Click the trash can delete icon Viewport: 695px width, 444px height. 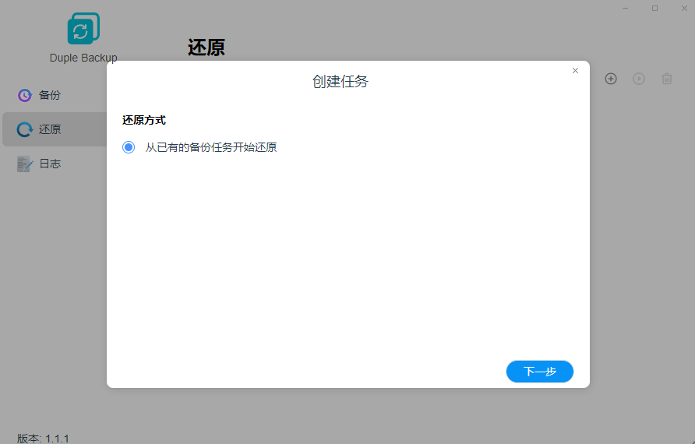(666, 79)
